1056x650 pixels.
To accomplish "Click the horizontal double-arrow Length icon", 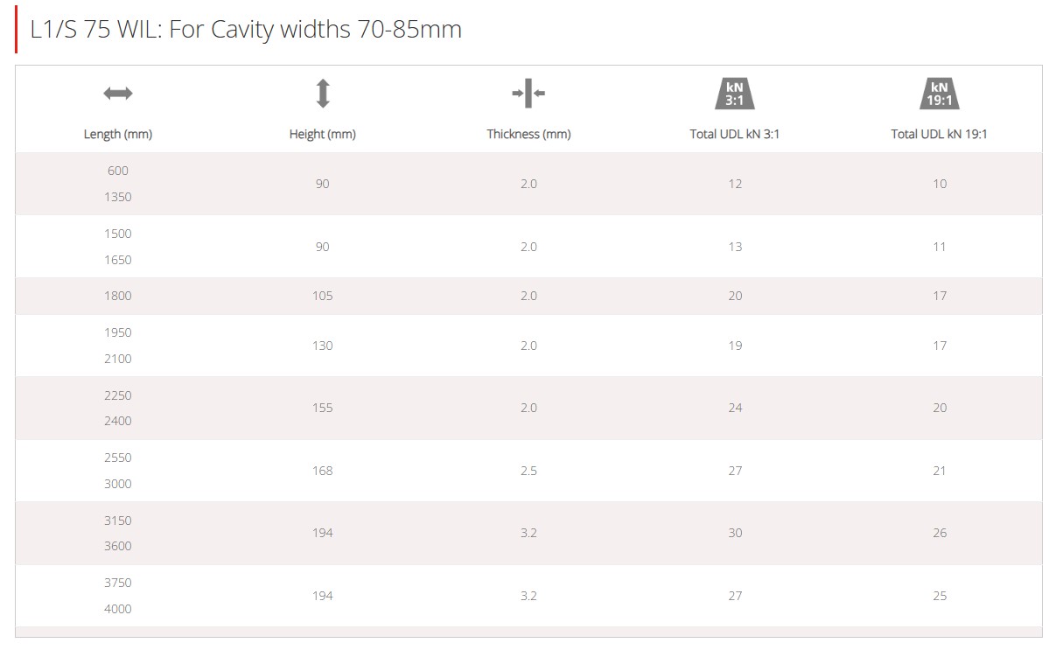I will [118, 93].
